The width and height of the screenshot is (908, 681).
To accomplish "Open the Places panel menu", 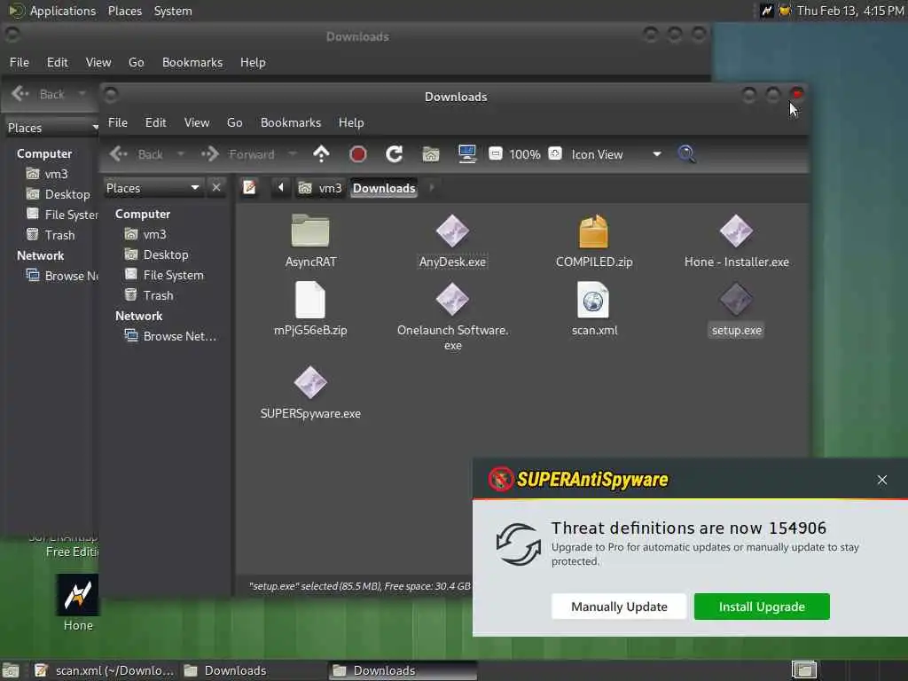I will tap(124, 11).
